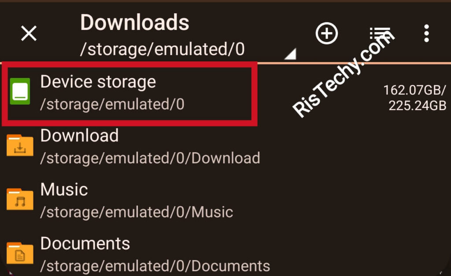Open the Download bookmark label
This screenshot has height=276, width=451.
79,136
